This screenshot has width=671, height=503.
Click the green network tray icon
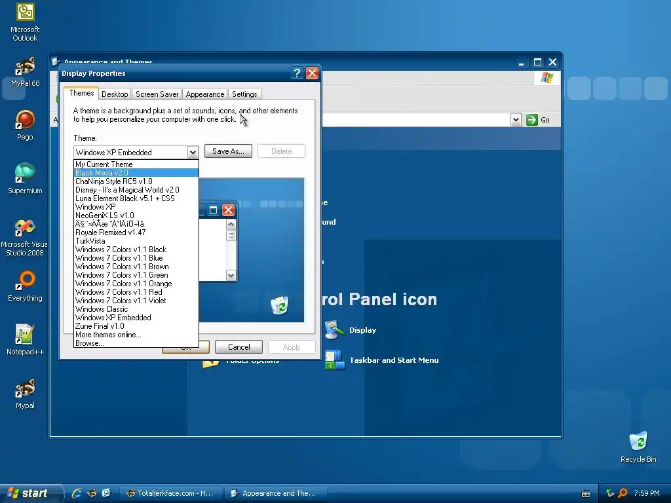click(610, 493)
